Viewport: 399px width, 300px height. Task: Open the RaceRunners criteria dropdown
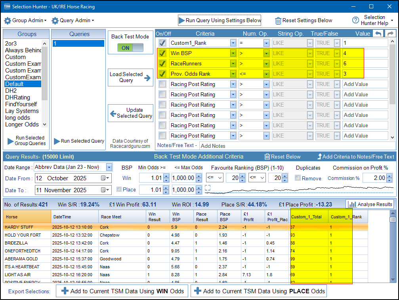pos(233,63)
